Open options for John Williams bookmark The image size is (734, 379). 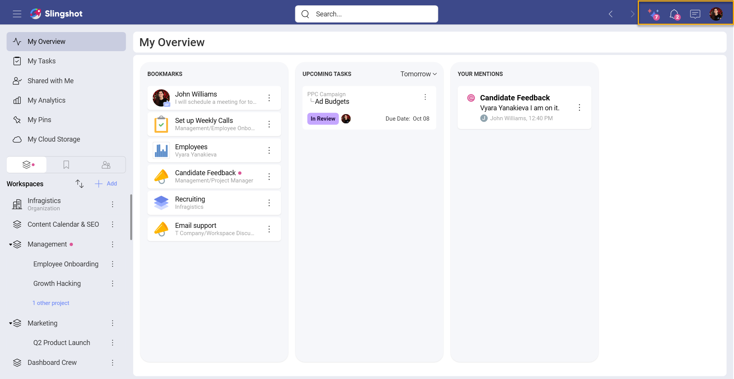click(269, 98)
